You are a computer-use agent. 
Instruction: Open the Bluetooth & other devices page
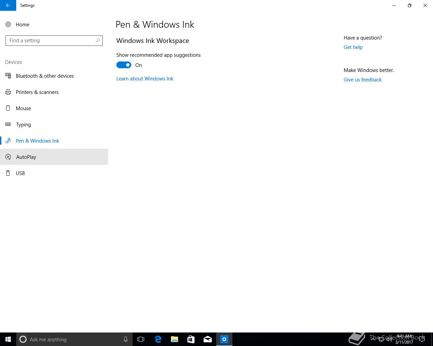pyautogui.click(x=45, y=76)
